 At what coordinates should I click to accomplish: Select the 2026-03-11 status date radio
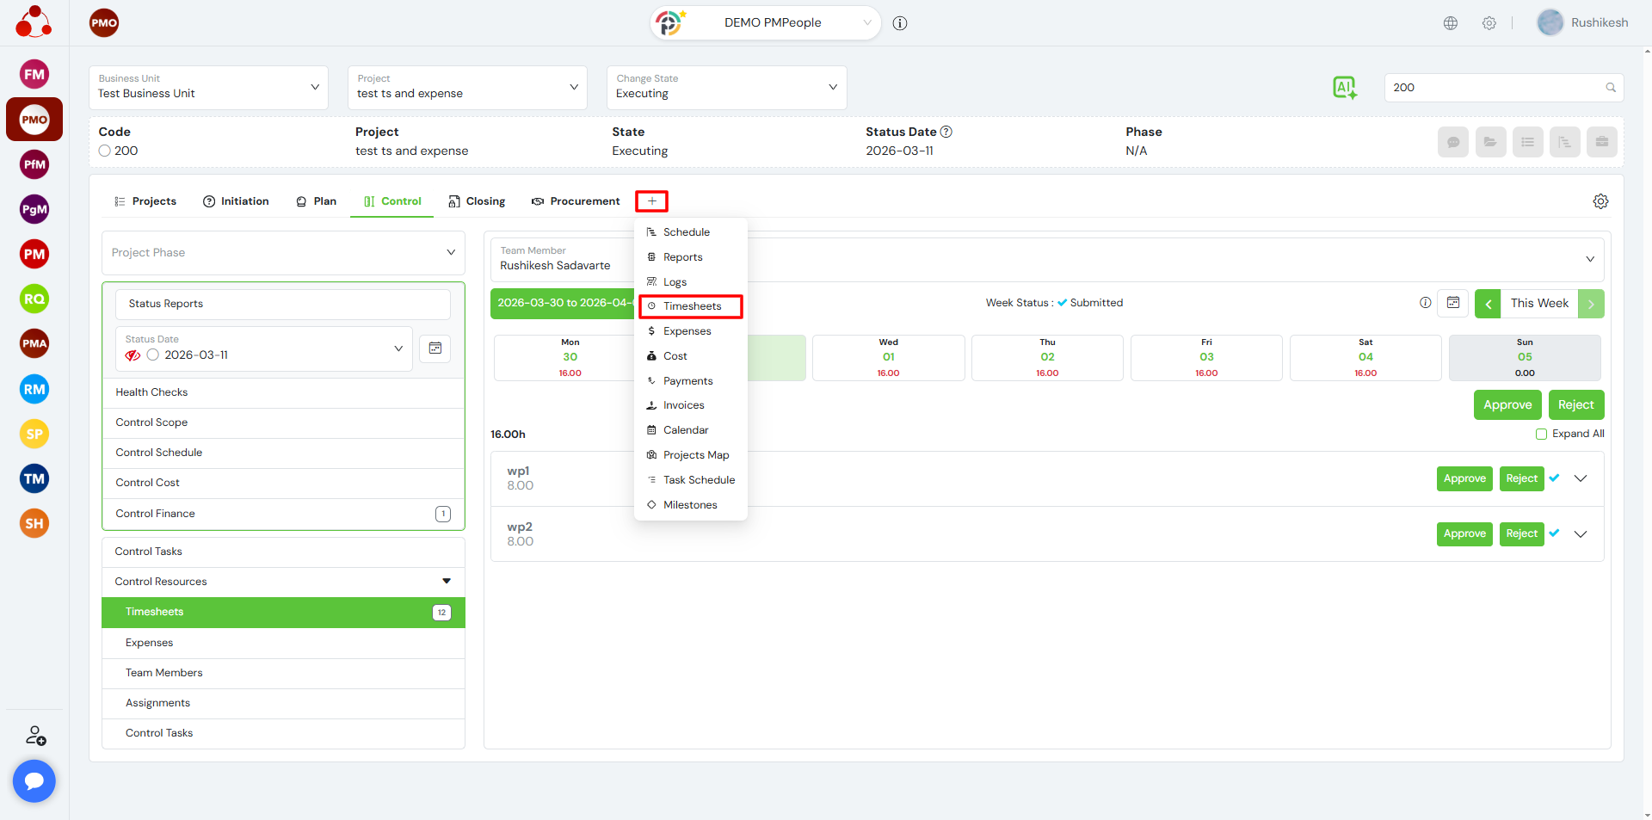click(x=153, y=355)
